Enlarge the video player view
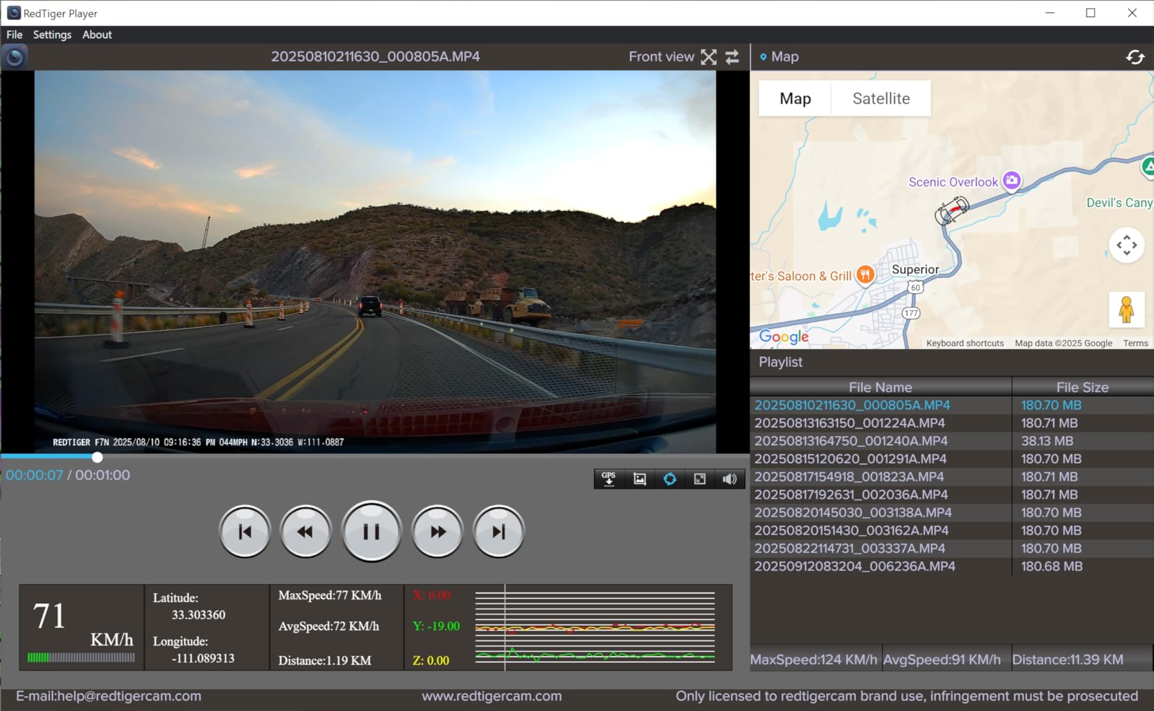This screenshot has width=1154, height=711. [x=699, y=478]
